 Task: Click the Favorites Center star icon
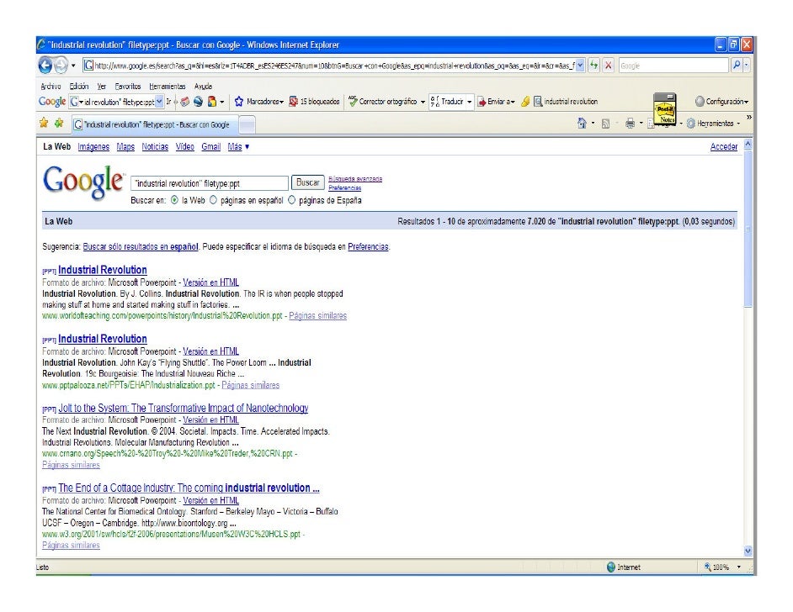coord(44,123)
